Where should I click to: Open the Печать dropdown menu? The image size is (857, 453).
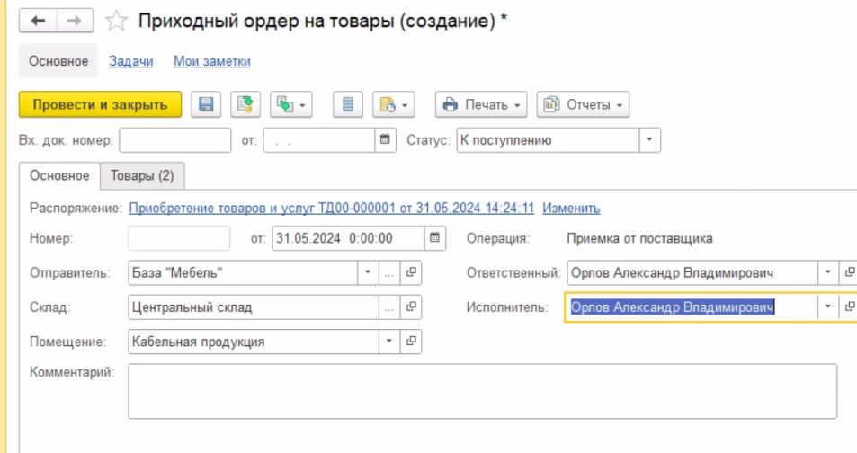(482, 105)
